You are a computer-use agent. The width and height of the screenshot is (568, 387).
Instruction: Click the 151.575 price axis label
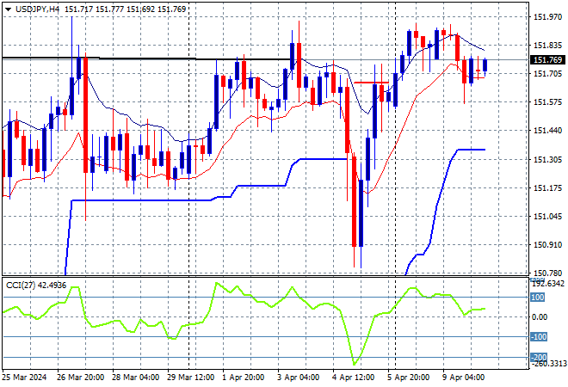pyautogui.click(x=547, y=102)
